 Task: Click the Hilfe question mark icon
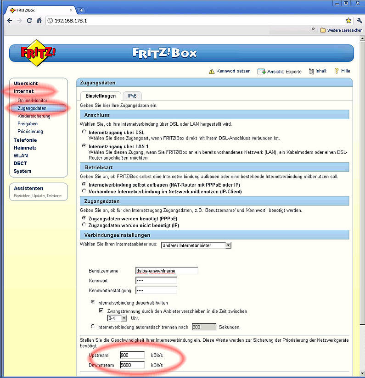tap(337, 71)
